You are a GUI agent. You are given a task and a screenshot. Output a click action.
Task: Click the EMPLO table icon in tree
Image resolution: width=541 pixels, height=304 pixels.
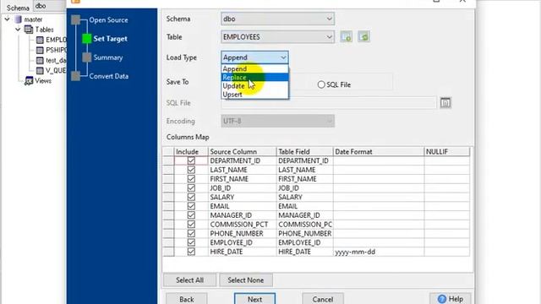point(40,40)
